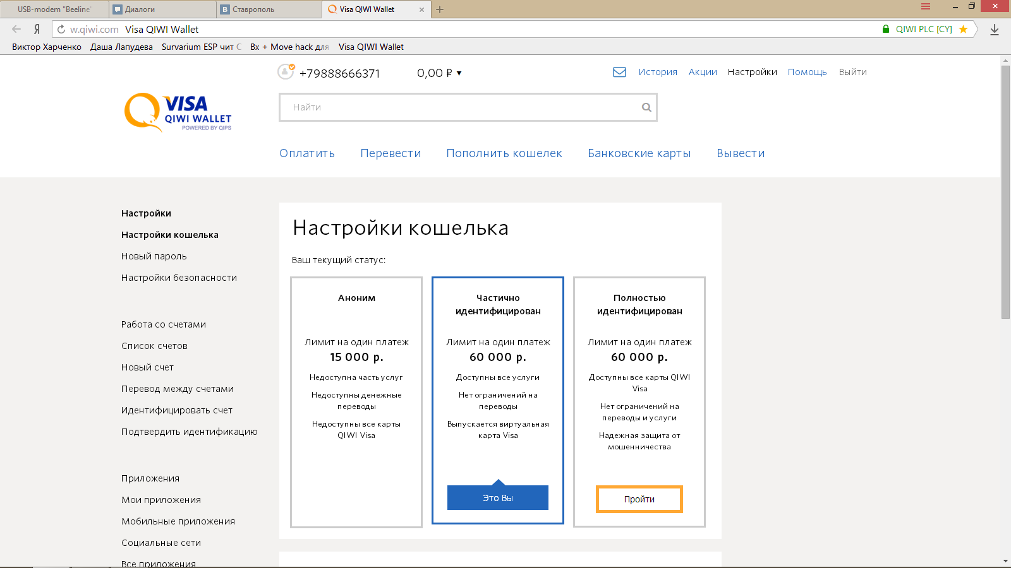Open Вх + Move hack bookmark

290,47
